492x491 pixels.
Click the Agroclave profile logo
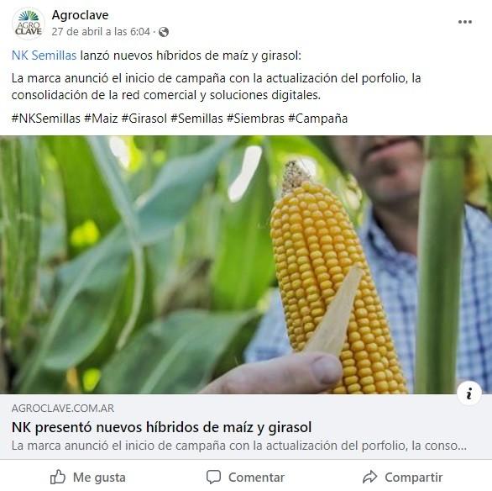(29, 24)
